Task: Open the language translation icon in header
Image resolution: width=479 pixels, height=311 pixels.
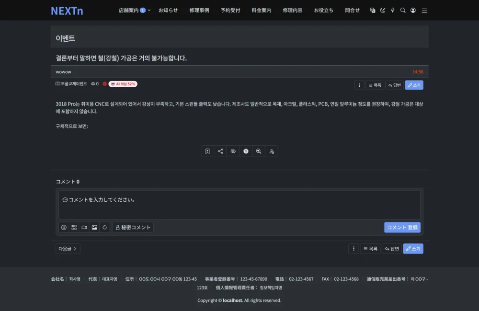Action: [372, 11]
